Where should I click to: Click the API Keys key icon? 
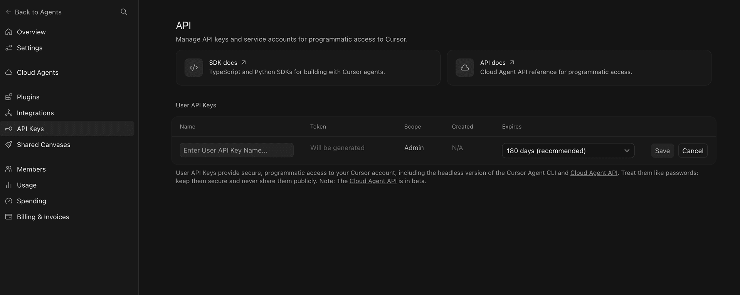(x=8, y=129)
